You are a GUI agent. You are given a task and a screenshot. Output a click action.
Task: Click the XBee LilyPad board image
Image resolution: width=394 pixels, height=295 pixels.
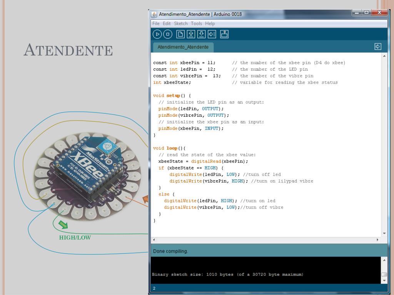[87, 176]
